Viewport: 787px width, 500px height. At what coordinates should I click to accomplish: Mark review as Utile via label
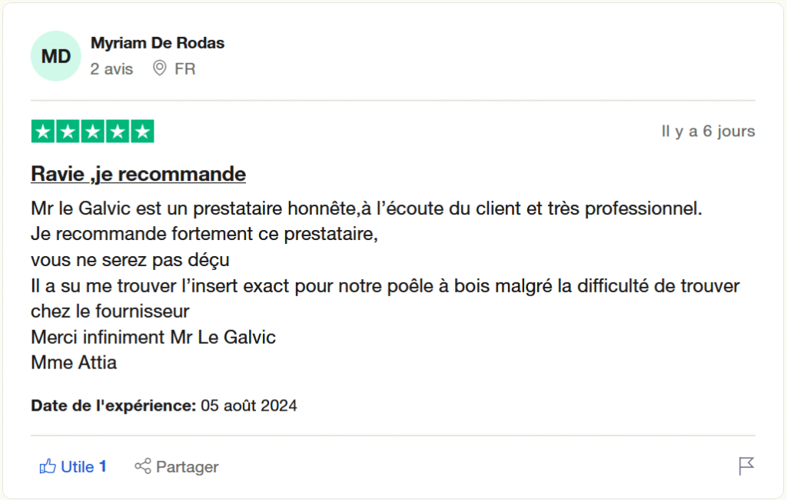(x=78, y=467)
